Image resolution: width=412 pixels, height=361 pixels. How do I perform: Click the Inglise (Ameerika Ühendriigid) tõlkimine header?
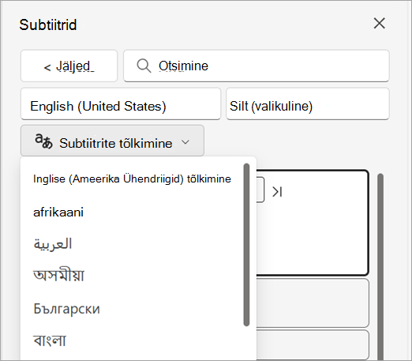[x=132, y=179]
